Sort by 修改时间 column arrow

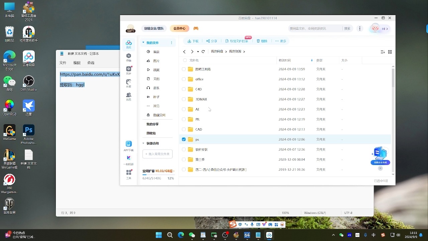(312, 60)
